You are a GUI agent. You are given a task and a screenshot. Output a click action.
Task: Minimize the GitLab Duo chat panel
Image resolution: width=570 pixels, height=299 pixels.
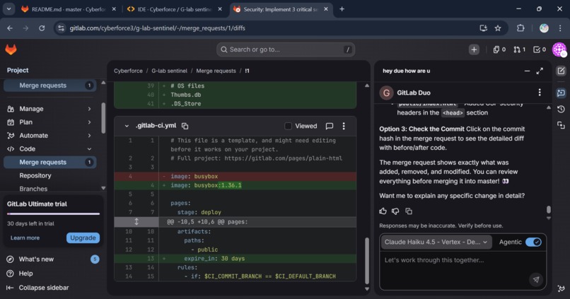pyautogui.click(x=527, y=71)
